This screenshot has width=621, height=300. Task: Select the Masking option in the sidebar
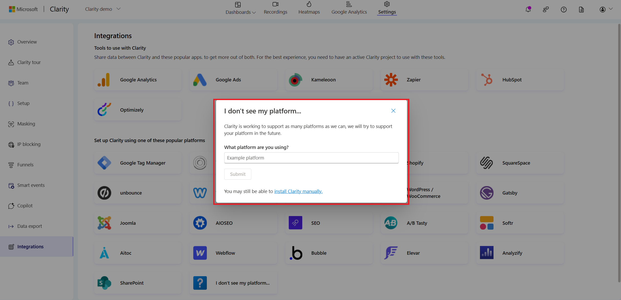(26, 124)
